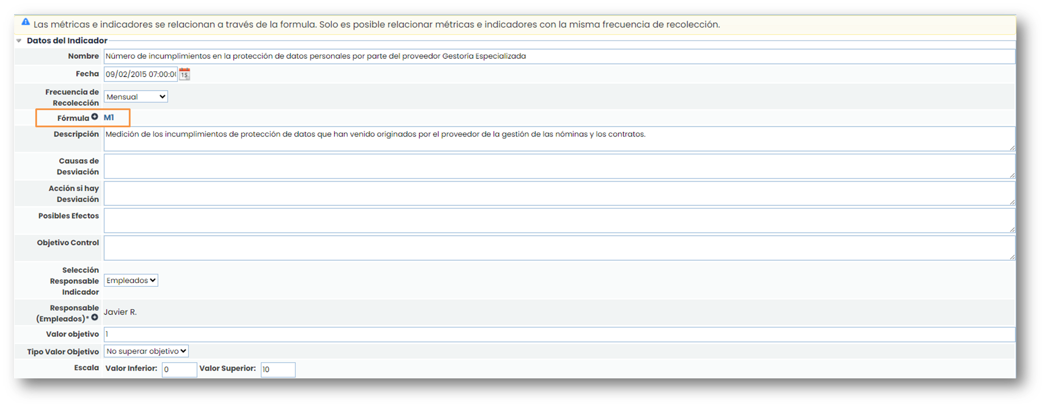This screenshot has height=407, width=1045.
Task: Click the add icon beside Responsable (Empleados)
Action: pos(94,317)
